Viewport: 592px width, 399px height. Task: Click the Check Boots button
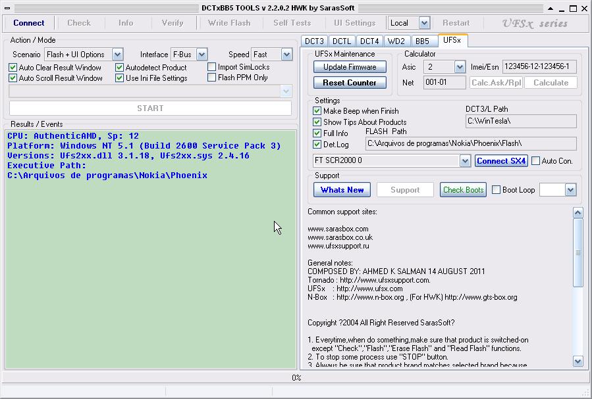[463, 190]
